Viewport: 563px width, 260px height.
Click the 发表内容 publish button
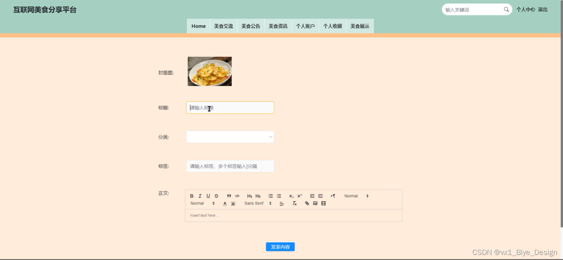click(x=280, y=247)
